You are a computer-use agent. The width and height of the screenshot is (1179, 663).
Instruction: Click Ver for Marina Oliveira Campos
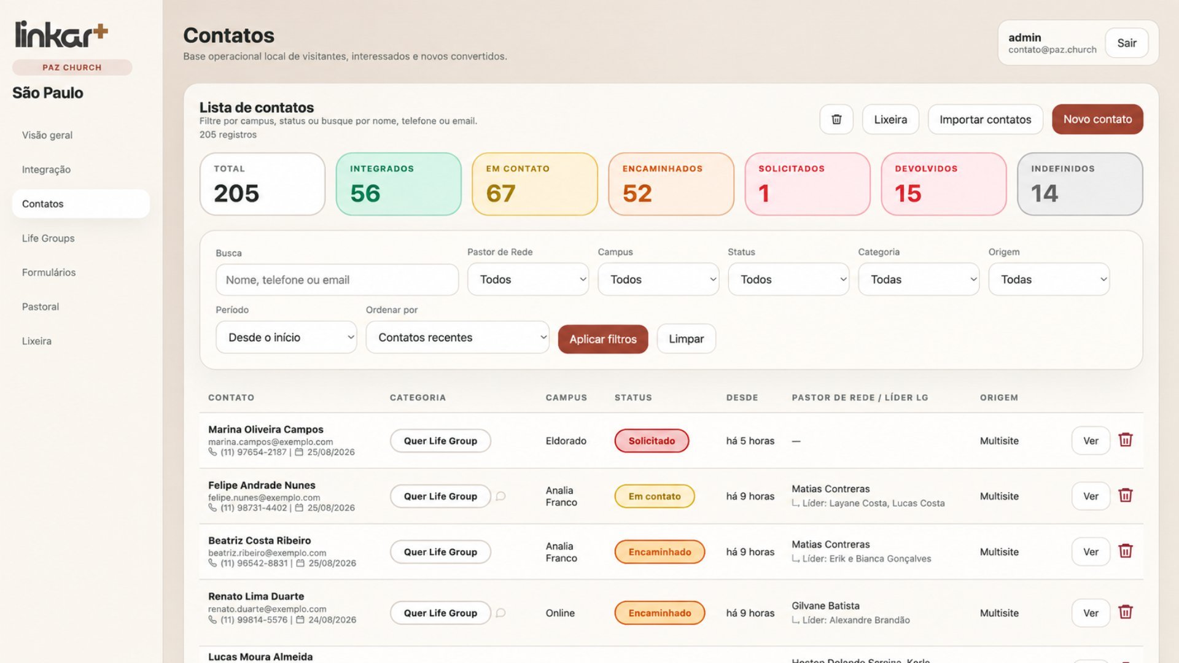(x=1091, y=441)
